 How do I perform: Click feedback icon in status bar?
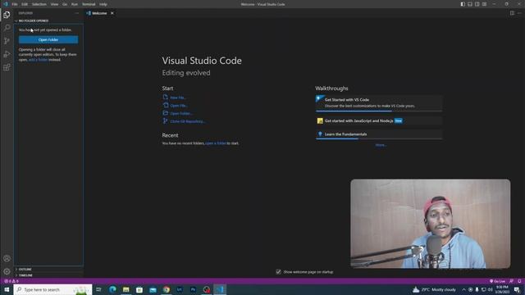point(511,281)
